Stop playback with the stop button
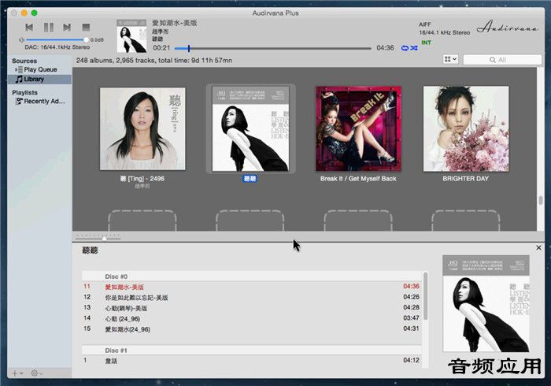Screen dimensions: 551x386 coord(86,27)
